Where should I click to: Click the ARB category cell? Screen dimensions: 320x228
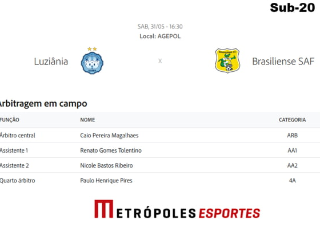coord(292,136)
